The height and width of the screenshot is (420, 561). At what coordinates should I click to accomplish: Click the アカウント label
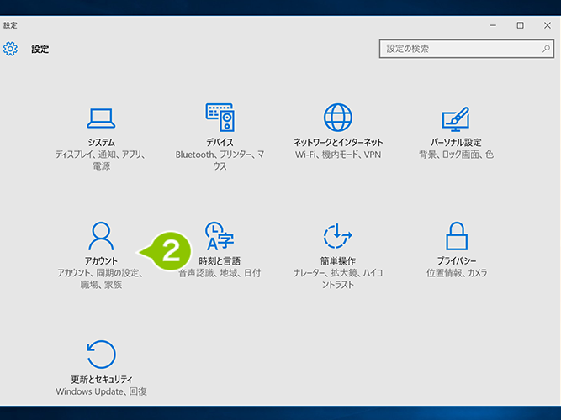[101, 260]
